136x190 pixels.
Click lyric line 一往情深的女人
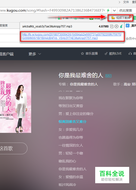point(71,145)
